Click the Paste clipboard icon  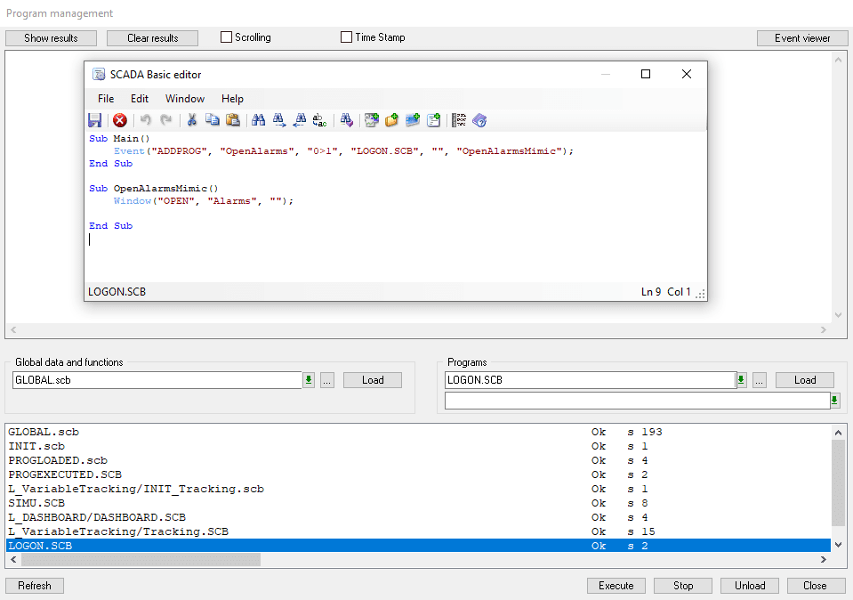[x=233, y=120]
